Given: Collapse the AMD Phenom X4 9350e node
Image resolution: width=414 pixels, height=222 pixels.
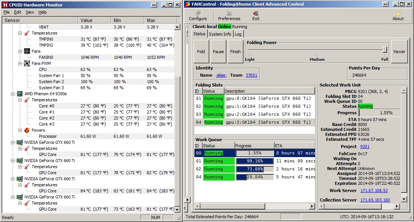Looking at the screenshot, I should pos(13,94).
